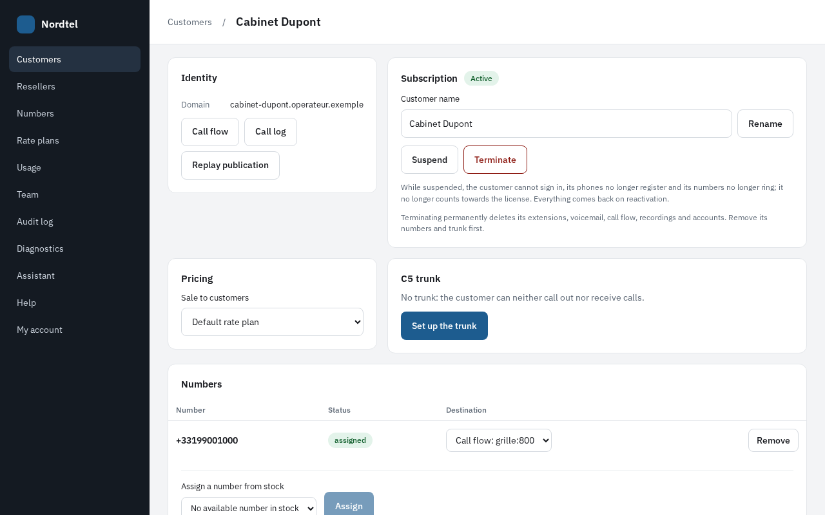Image resolution: width=825 pixels, height=515 pixels.
Task: Remove number +33199001000
Action: click(773, 440)
